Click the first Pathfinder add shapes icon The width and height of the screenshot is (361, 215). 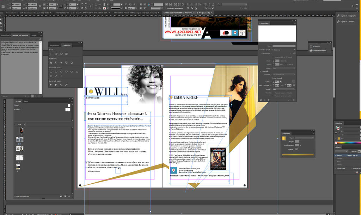tap(51, 62)
